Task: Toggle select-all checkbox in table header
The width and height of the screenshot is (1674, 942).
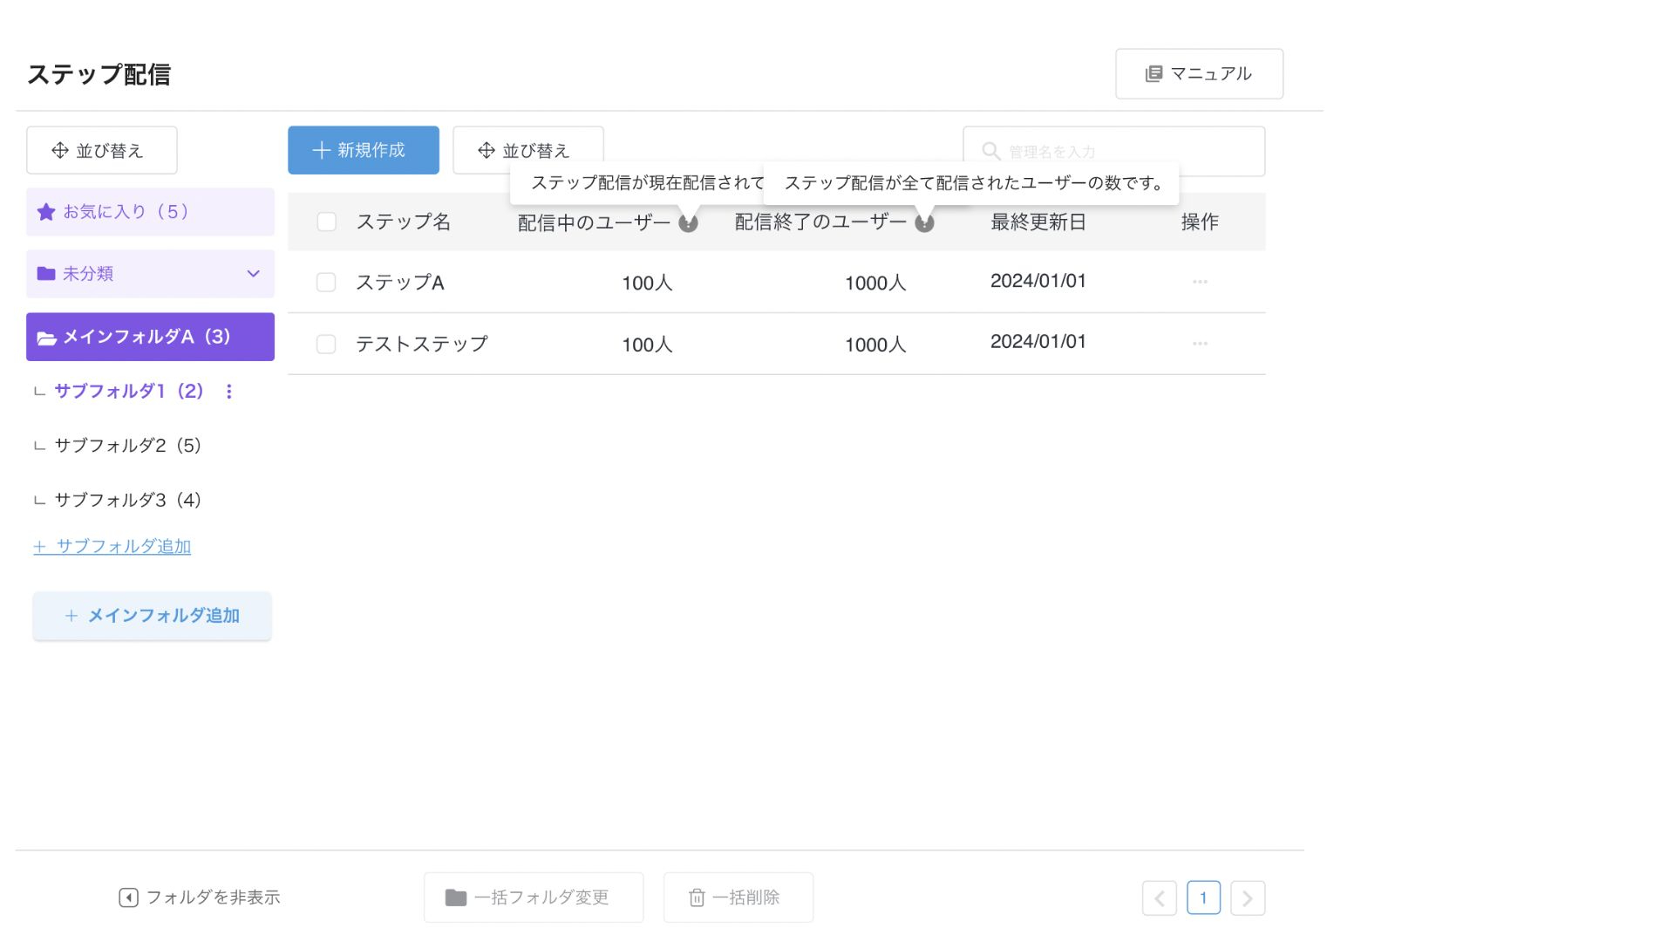Action: [326, 222]
